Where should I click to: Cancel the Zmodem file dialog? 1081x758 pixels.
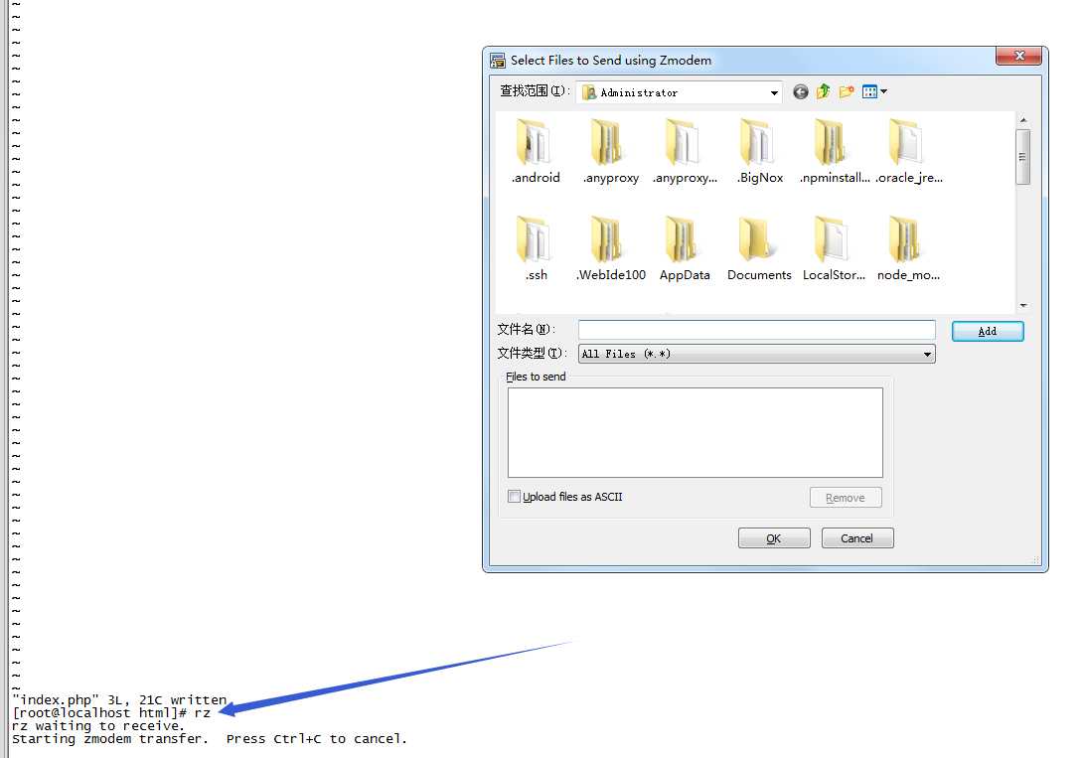point(856,538)
